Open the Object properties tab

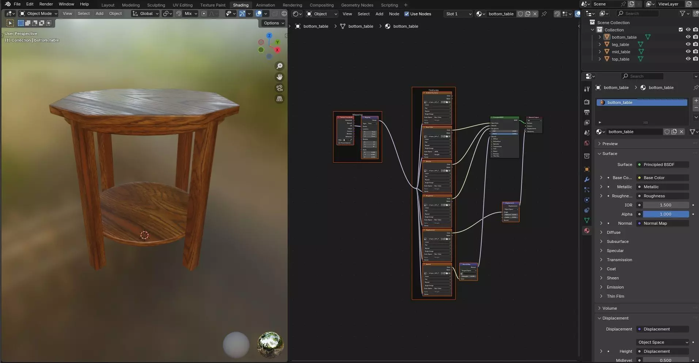click(x=587, y=169)
